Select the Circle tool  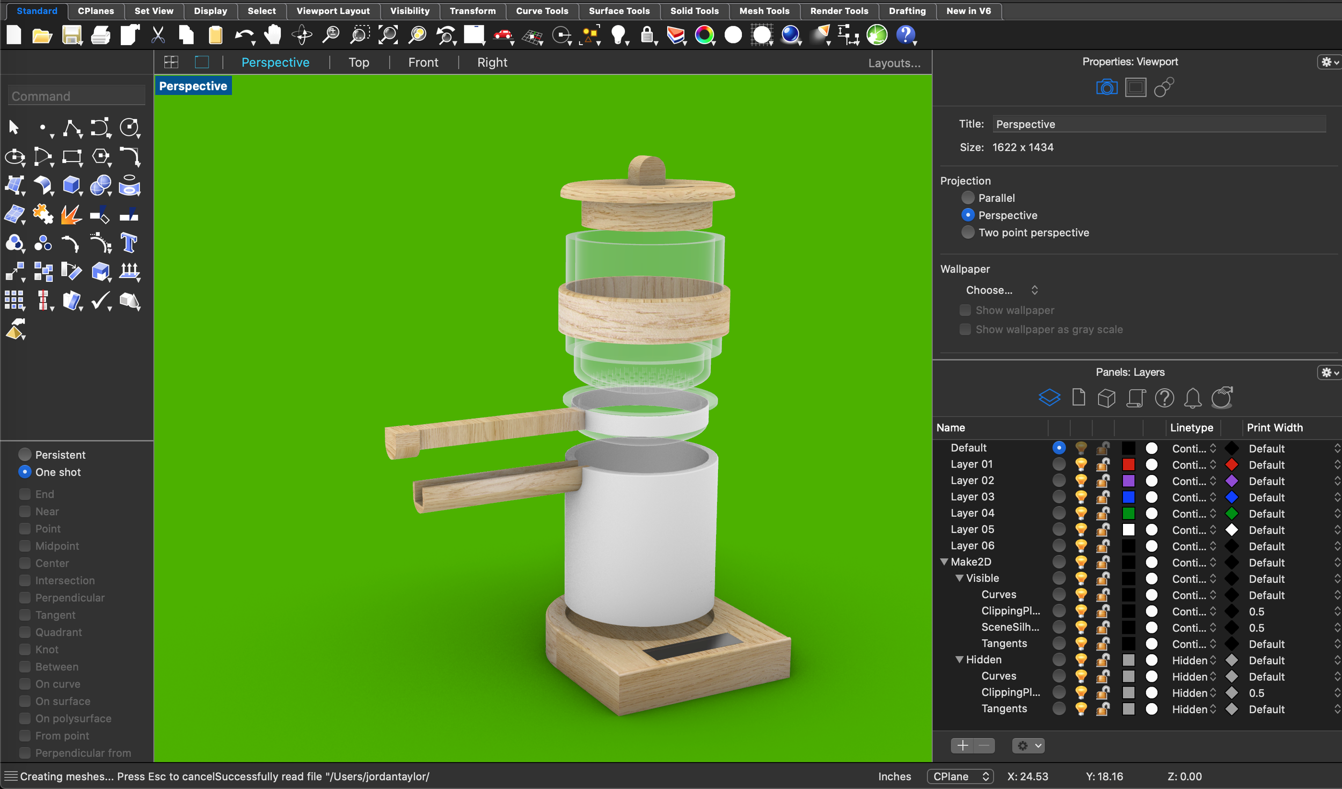129,128
